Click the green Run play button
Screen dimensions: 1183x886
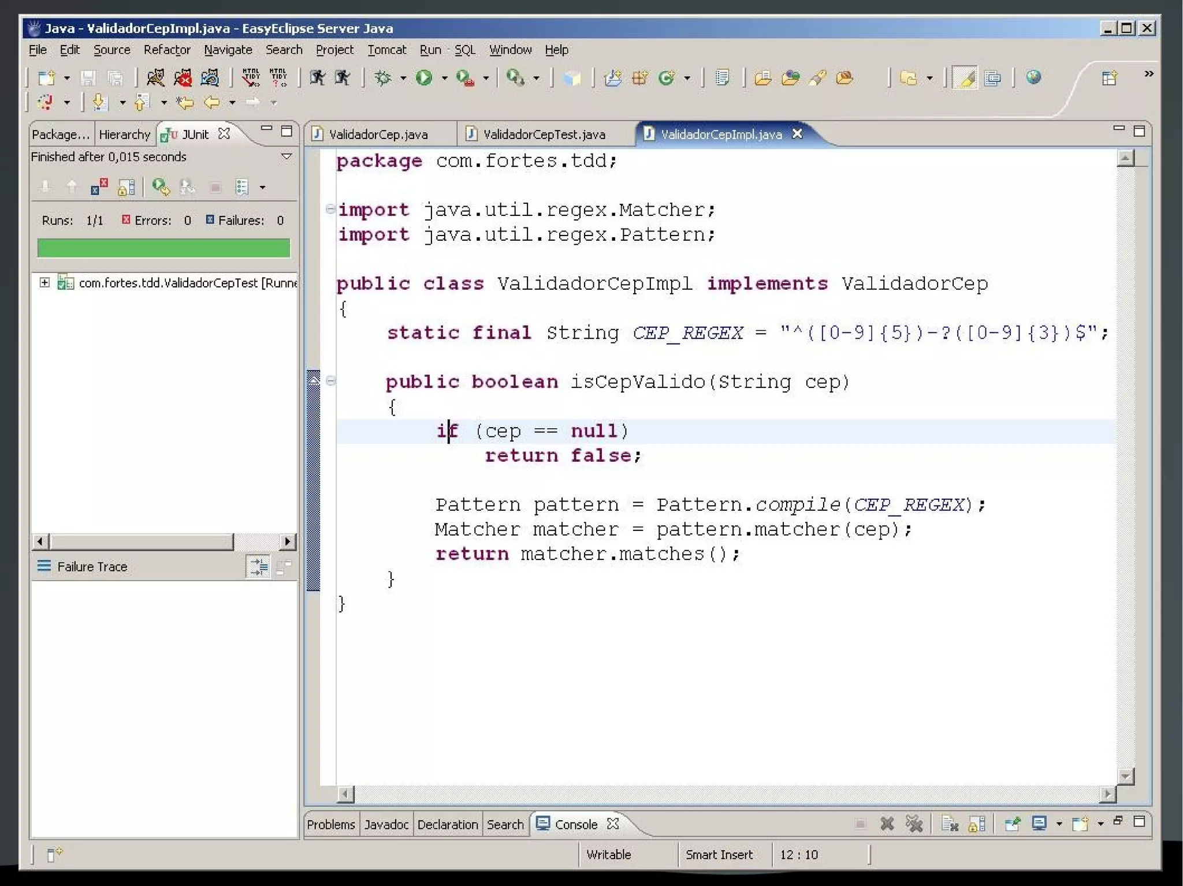pos(424,77)
